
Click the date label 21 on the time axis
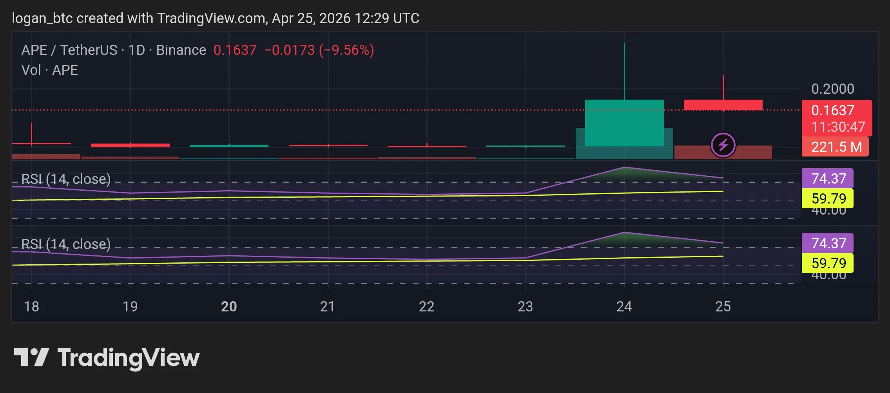coord(328,306)
